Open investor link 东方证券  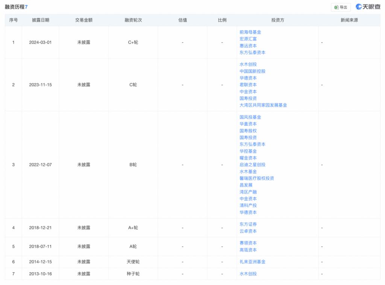[248, 224]
